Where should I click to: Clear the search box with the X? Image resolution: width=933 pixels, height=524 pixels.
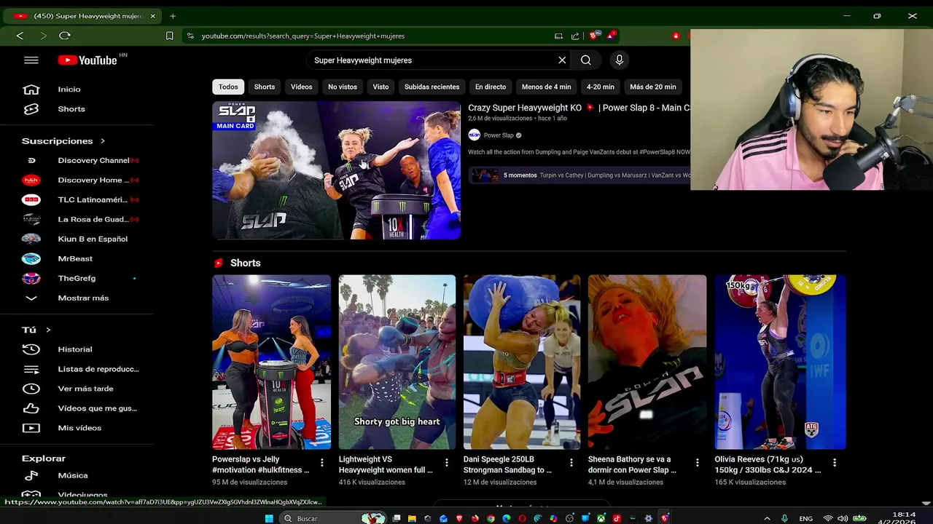[x=562, y=60]
